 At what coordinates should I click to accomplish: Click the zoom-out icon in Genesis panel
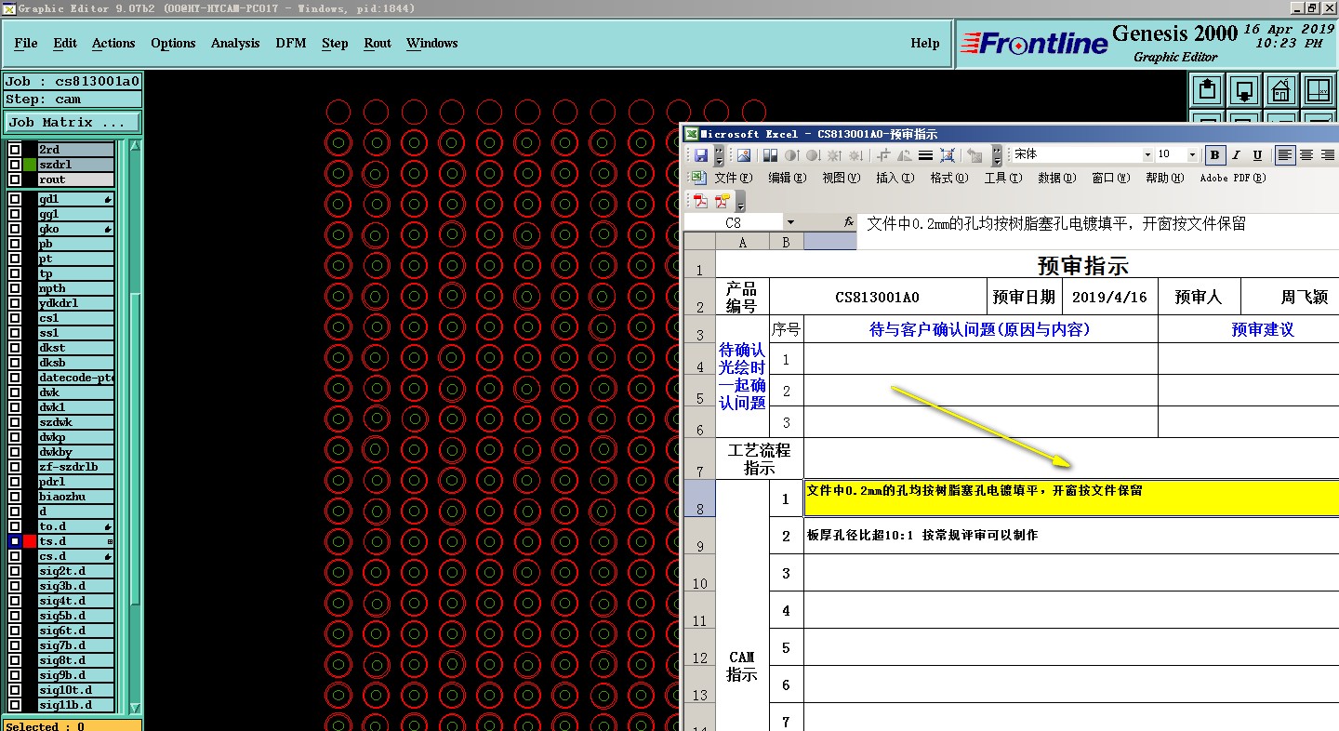1244,90
